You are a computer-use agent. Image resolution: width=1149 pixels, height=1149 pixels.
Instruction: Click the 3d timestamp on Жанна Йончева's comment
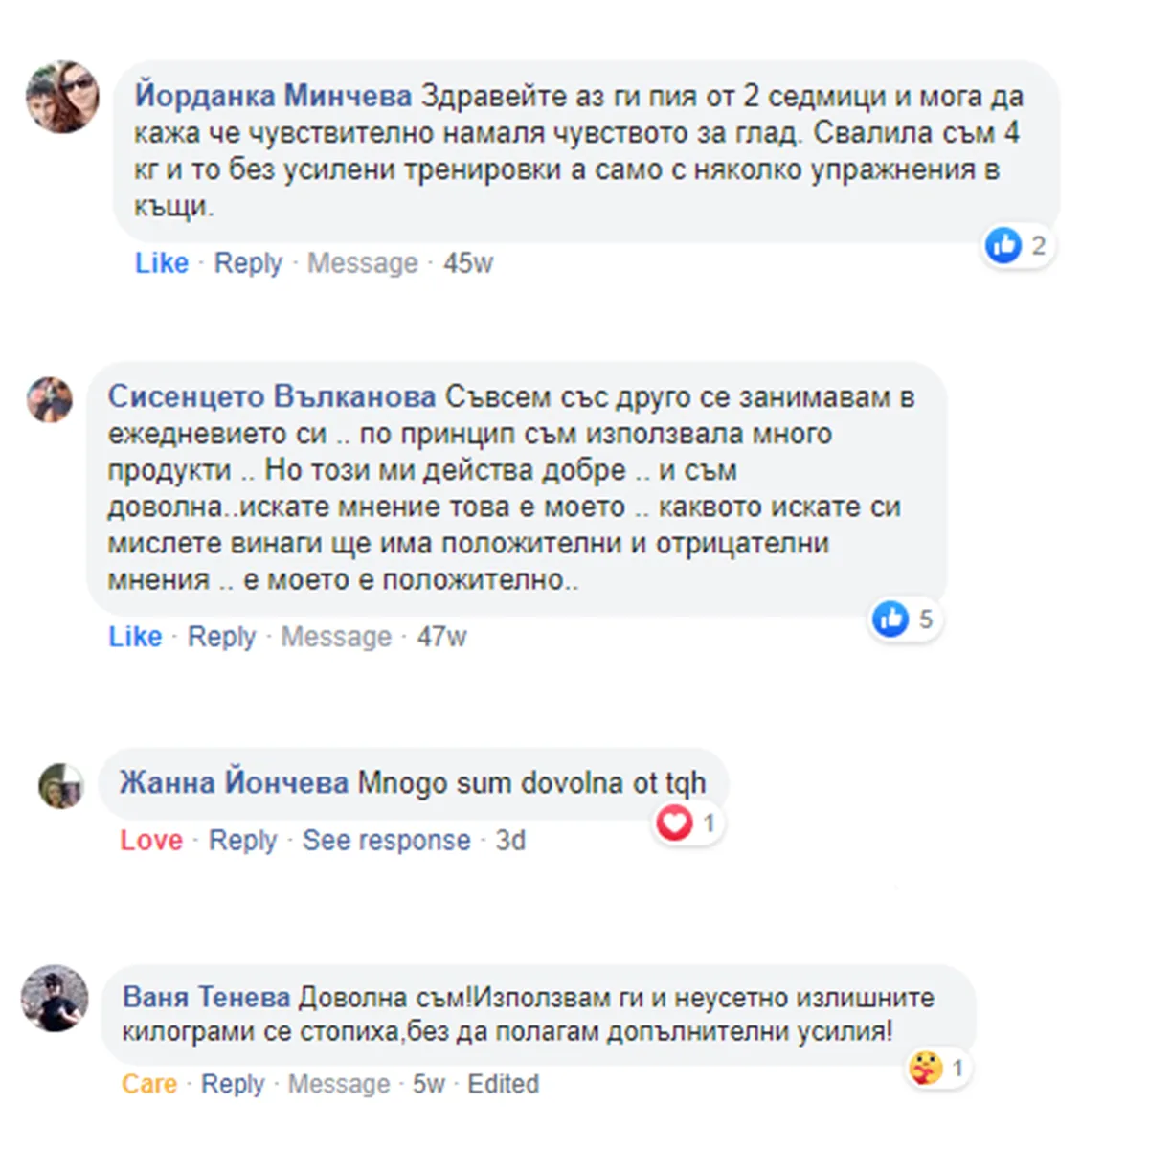[x=510, y=840]
